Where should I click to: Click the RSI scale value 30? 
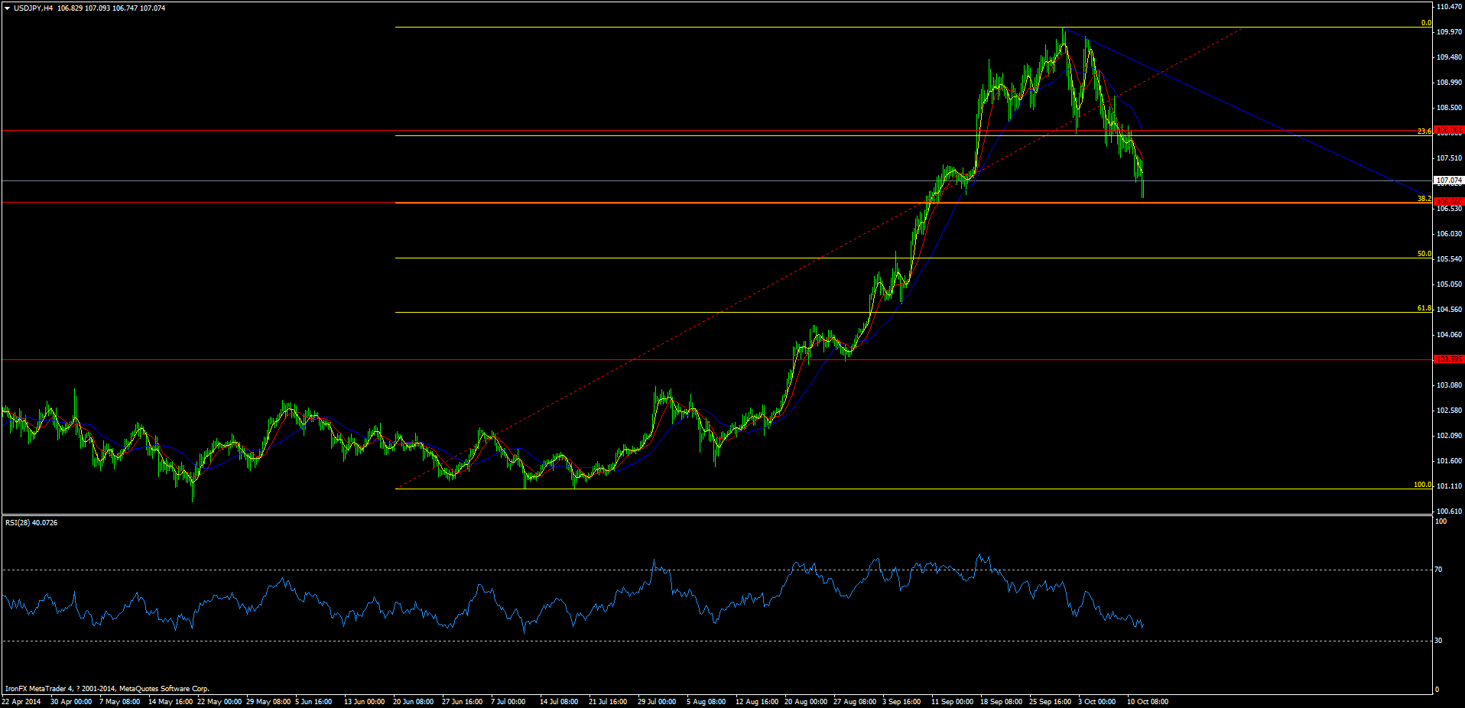(x=1438, y=641)
